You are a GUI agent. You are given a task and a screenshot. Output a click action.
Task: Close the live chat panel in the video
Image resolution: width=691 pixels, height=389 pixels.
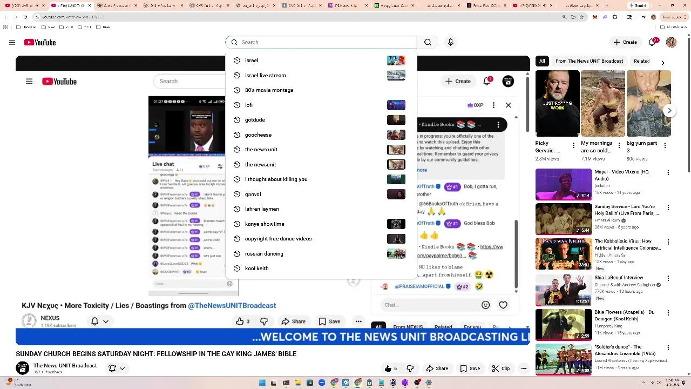point(508,105)
